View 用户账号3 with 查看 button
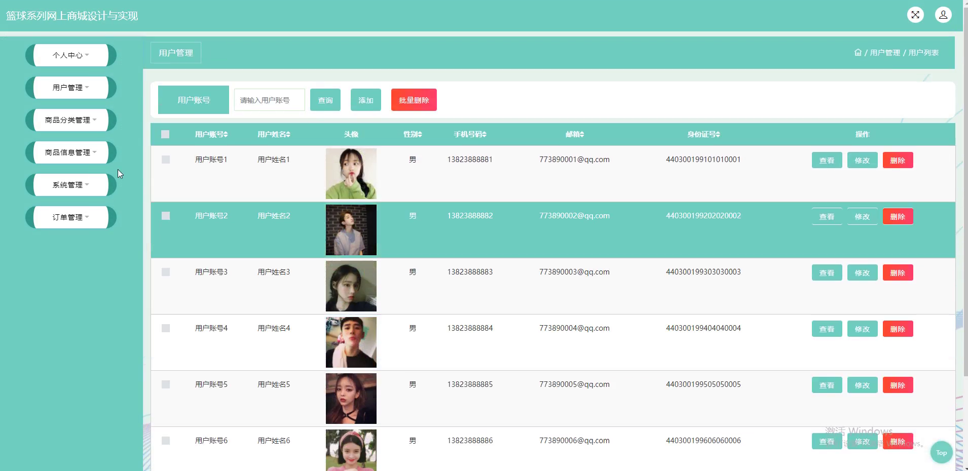Image resolution: width=968 pixels, height=471 pixels. (x=827, y=272)
